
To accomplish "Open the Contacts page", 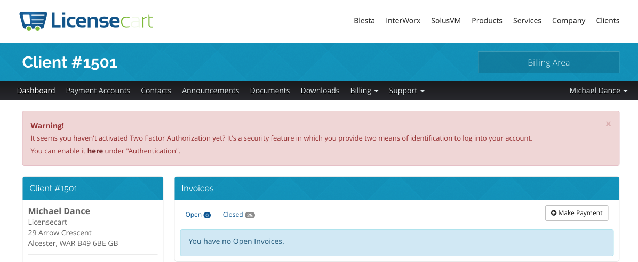I will coord(156,91).
